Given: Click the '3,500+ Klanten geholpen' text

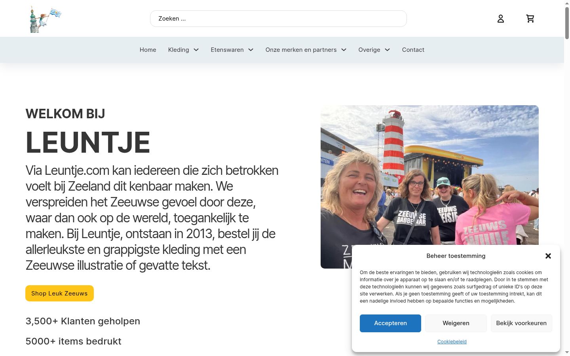Looking at the screenshot, I should click(x=83, y=321).
